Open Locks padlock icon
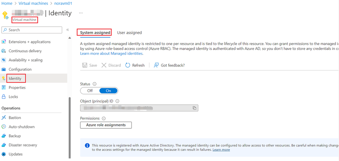339x161 pixels. click(x=4, y=97)
